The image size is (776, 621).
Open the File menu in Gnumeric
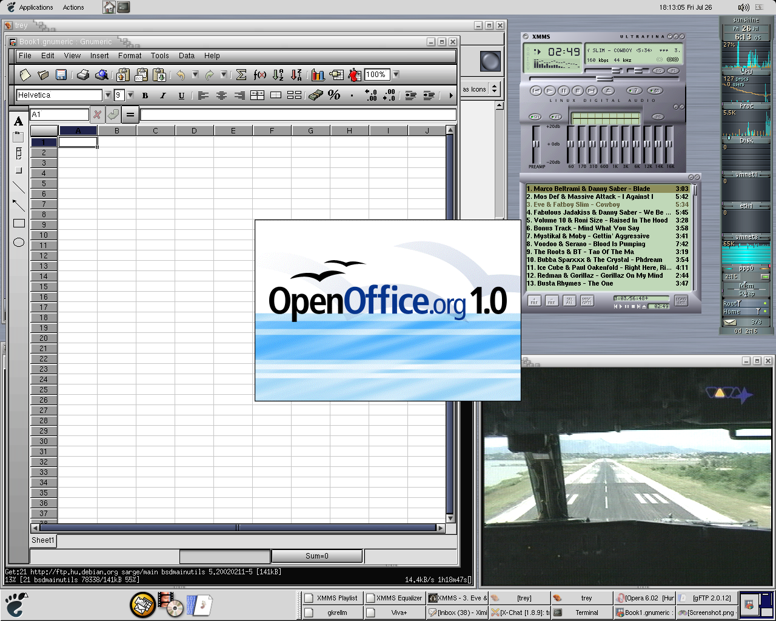[x=25, y=56]
